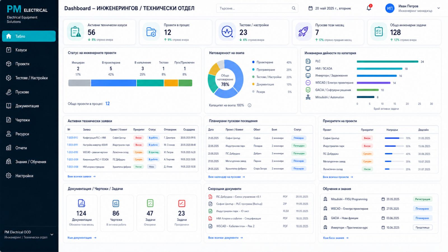
Task: Expand the Иван Петров user menu
Action: pos(438,8)
